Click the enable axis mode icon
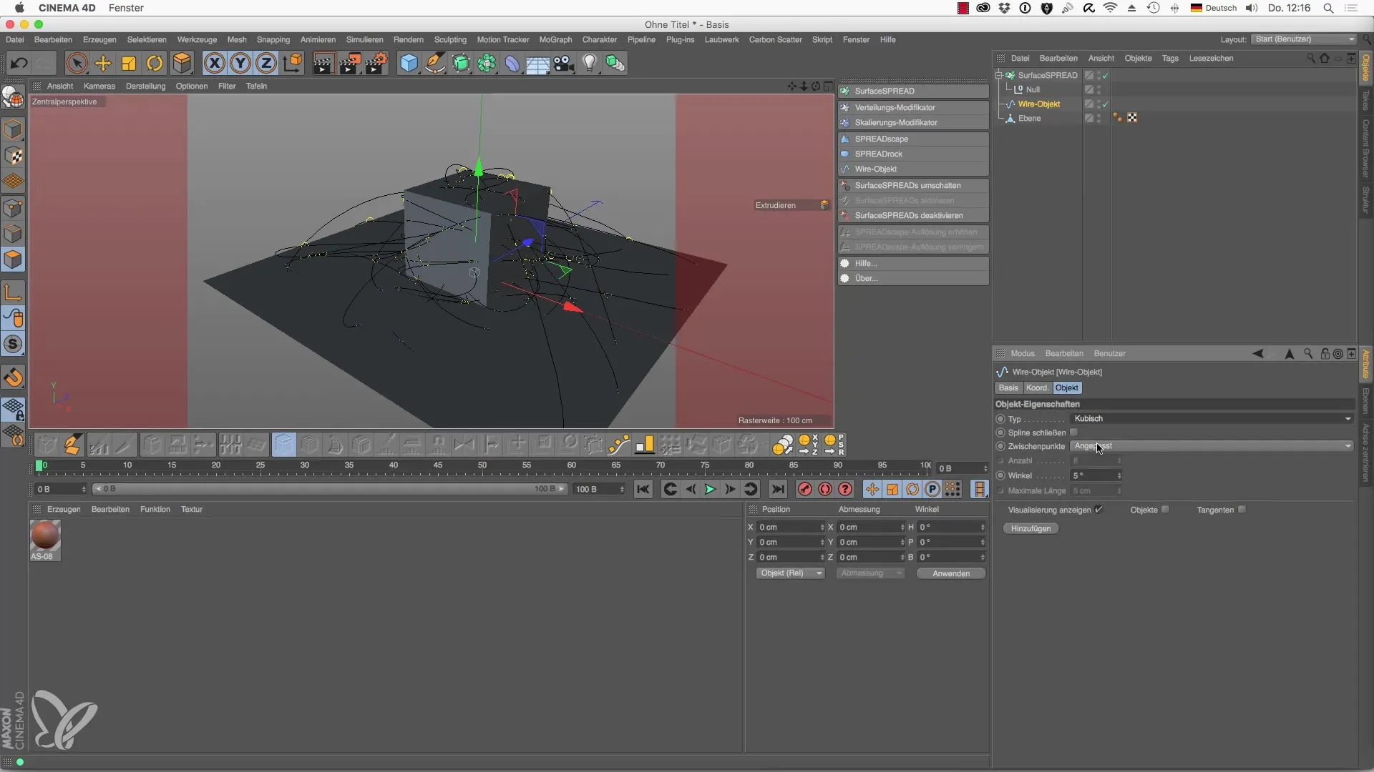This screenshot has width=1374, height=772. [13, 292]
